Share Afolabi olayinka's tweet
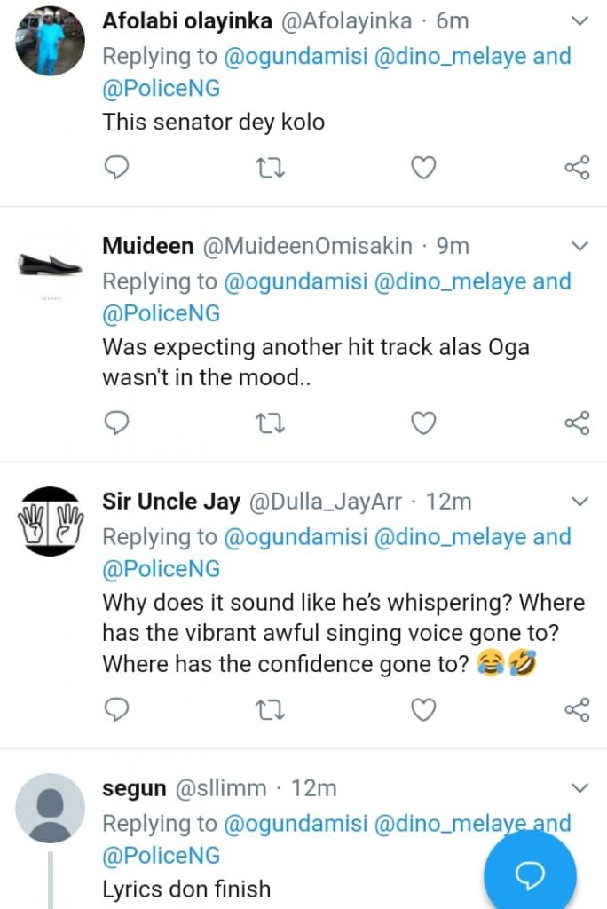Viewport: 607px width, 909px height. tap(578, 166)
